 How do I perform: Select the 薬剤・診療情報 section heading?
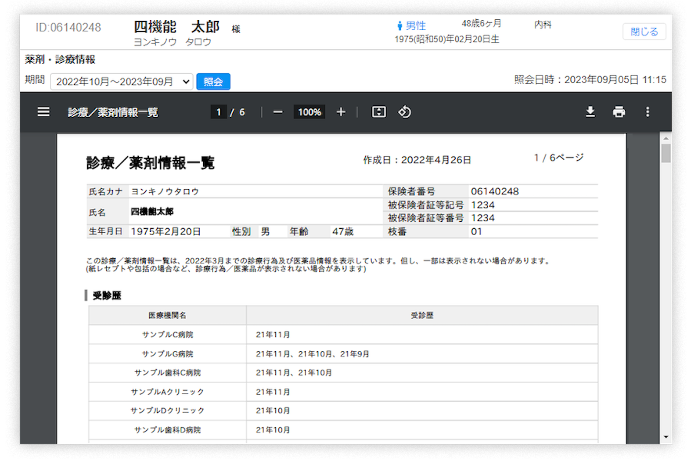point(59,59)
